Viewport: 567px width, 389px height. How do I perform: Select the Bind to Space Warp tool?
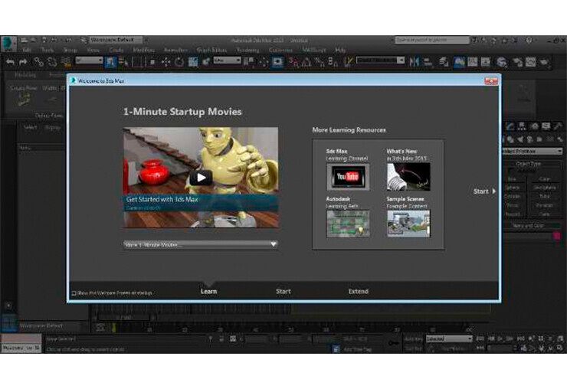66,62
